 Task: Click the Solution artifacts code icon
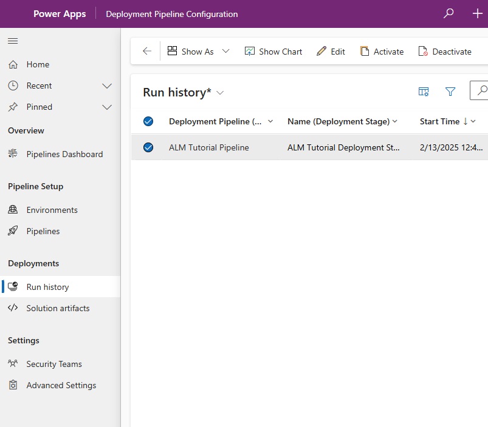click(13, 308)
